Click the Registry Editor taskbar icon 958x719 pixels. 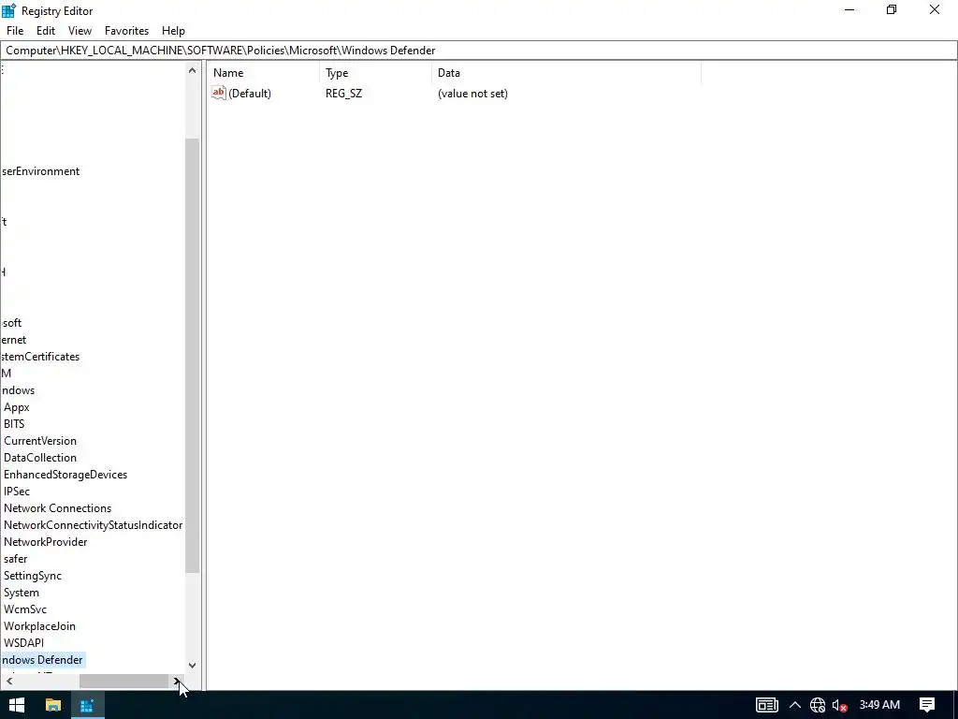pyautogui.click(x=87, y=705)
